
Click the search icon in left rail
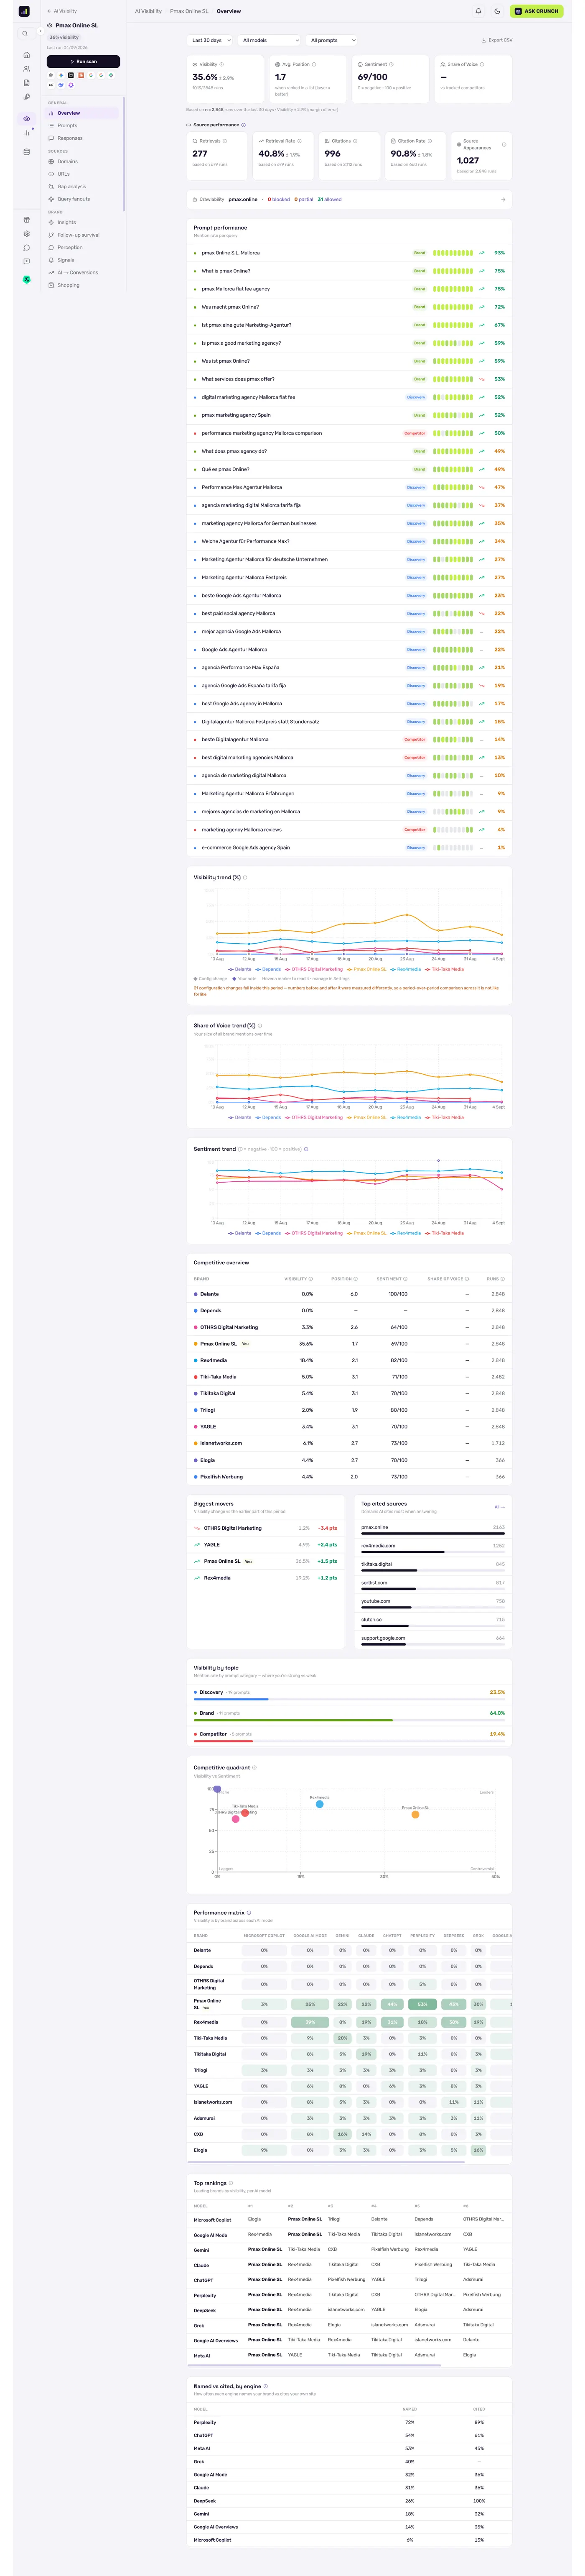(25, 34)
